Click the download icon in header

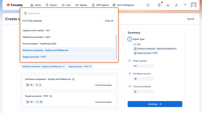pos(168,5)
